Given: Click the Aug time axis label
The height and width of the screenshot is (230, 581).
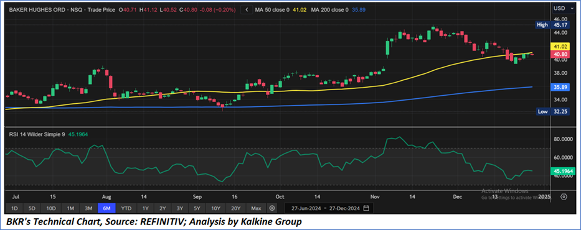Looking at the screenshot, I should point(106,196).
